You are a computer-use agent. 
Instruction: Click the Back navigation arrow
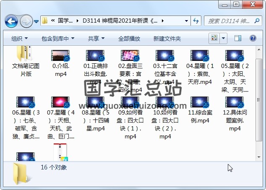(11, 21)
